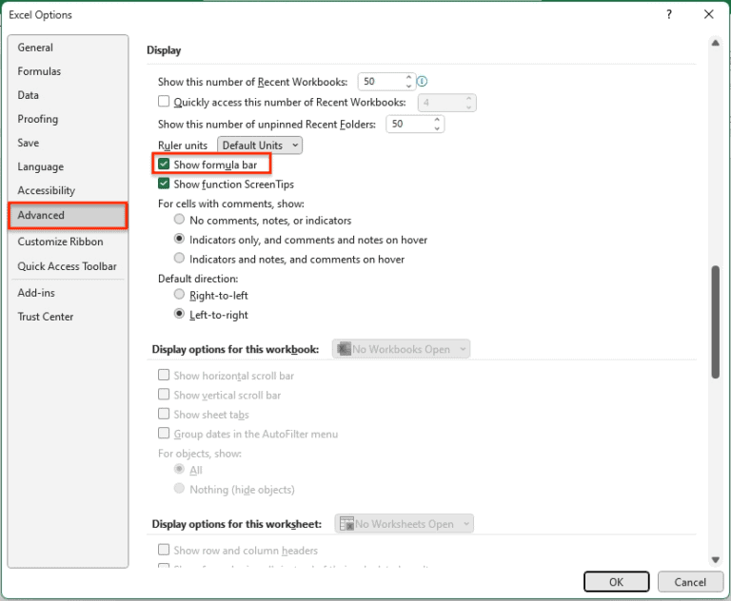Click the Cancel button
The height and width of the screenshot is (601, 731).
click(690, 582)
